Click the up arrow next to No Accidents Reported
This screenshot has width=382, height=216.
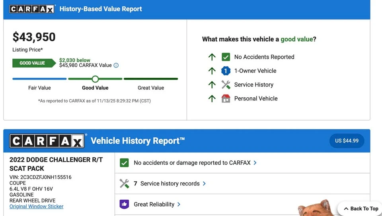coord(212,57)
